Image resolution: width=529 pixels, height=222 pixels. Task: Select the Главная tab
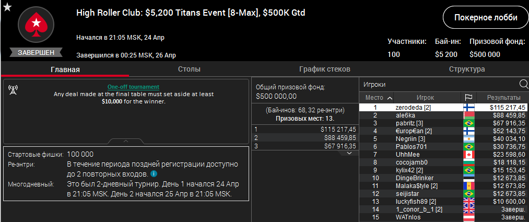[x=65, y=69]
